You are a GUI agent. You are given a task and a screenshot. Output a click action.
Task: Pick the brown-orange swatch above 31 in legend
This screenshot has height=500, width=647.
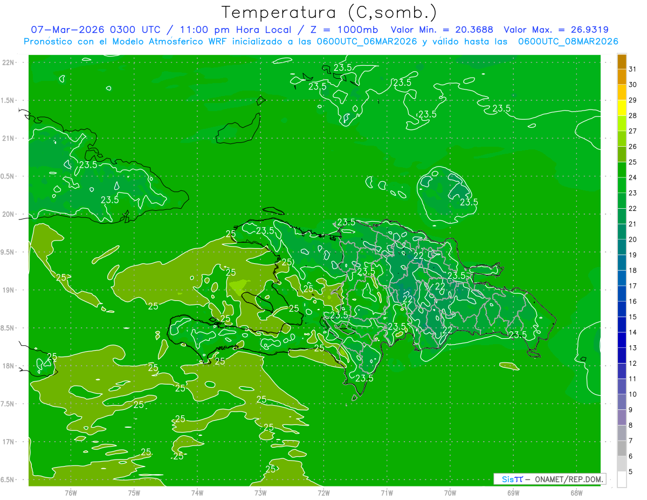pos(622,61)
